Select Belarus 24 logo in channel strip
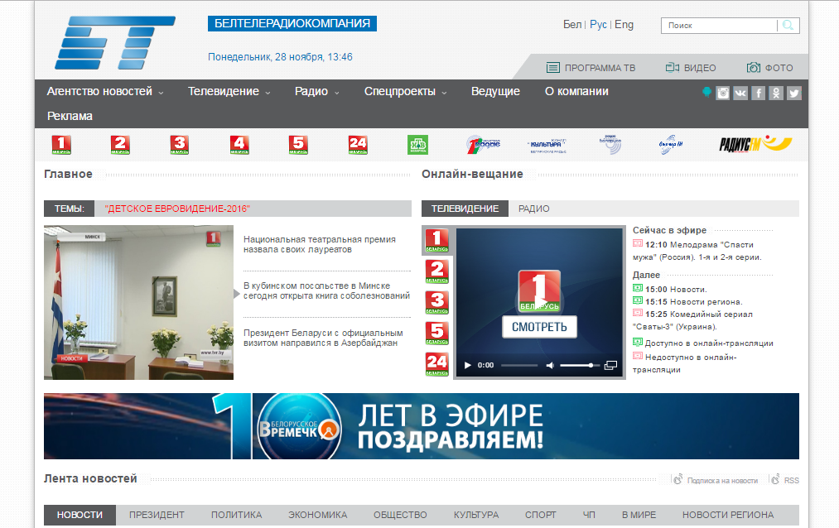The image size is (839, 528). click(x=358, y=145)
